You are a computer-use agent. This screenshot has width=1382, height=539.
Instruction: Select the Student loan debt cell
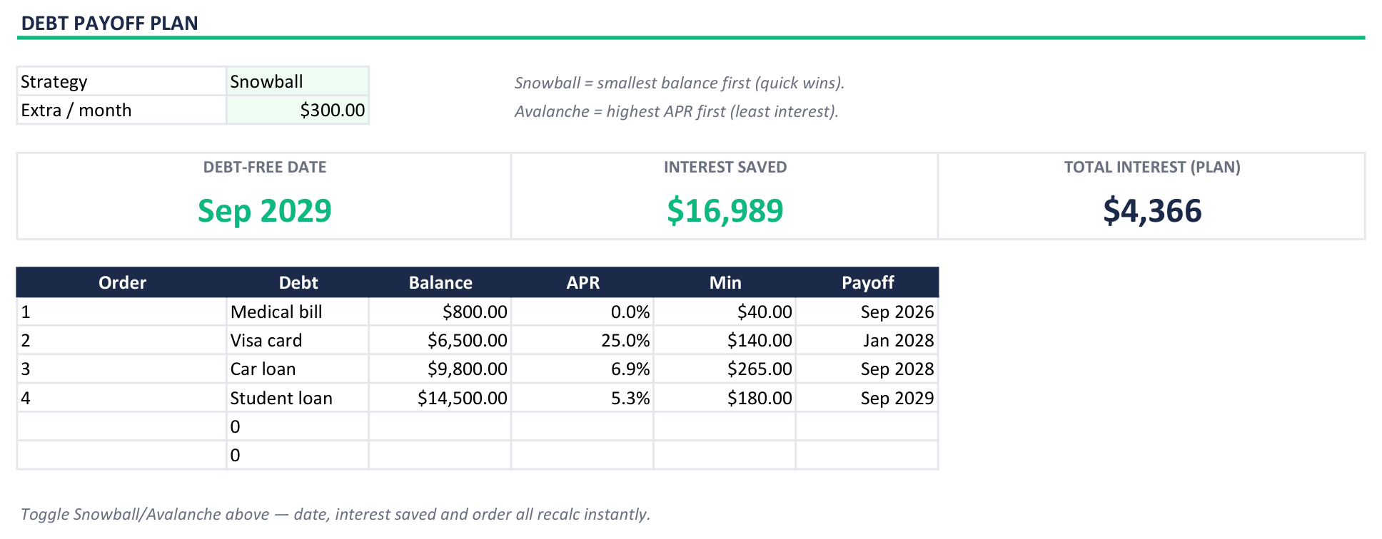(x=298, y=398)
